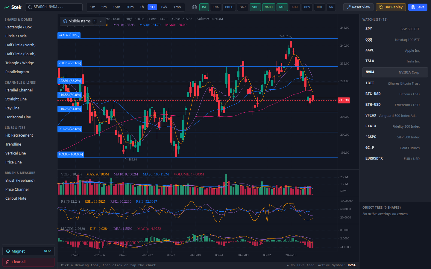Toggle the VOL indicator off
Image resolution: width=431 pixels, height=269 pixels.
(255, 7)
